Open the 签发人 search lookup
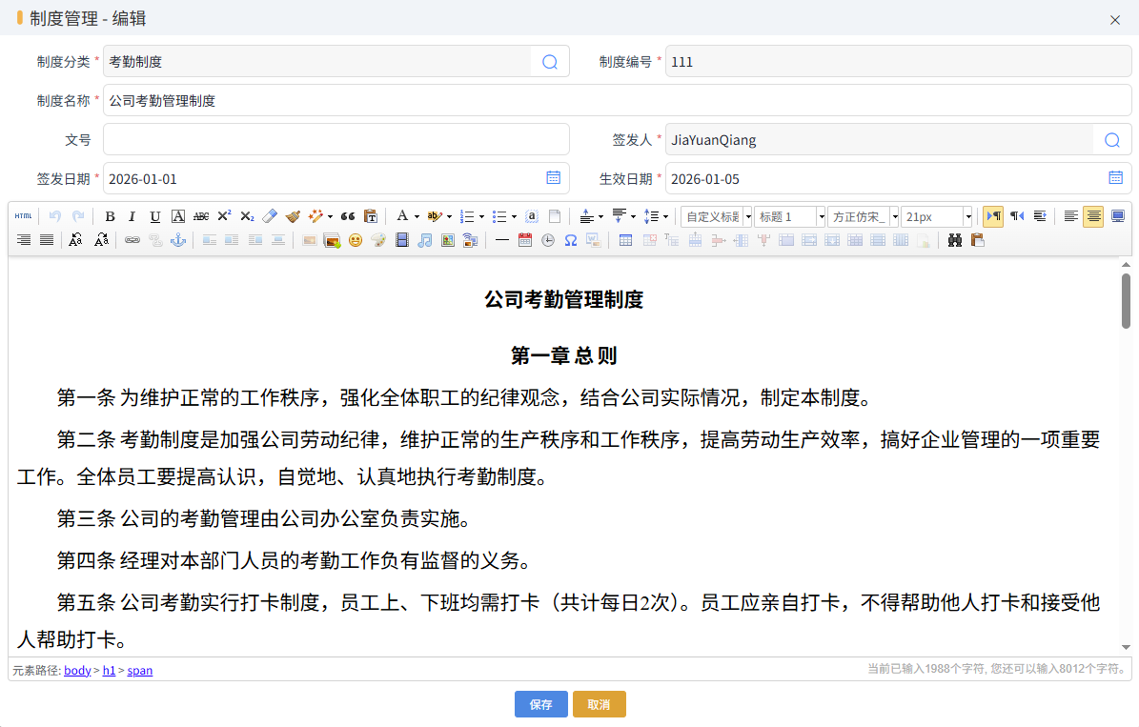 [1112, 139]
